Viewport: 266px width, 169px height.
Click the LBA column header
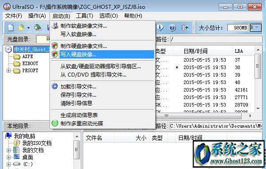point(243,51)
